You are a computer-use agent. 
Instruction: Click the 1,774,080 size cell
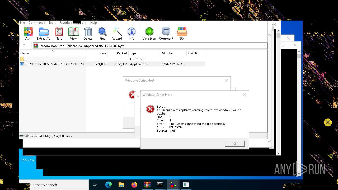[100, 64]
